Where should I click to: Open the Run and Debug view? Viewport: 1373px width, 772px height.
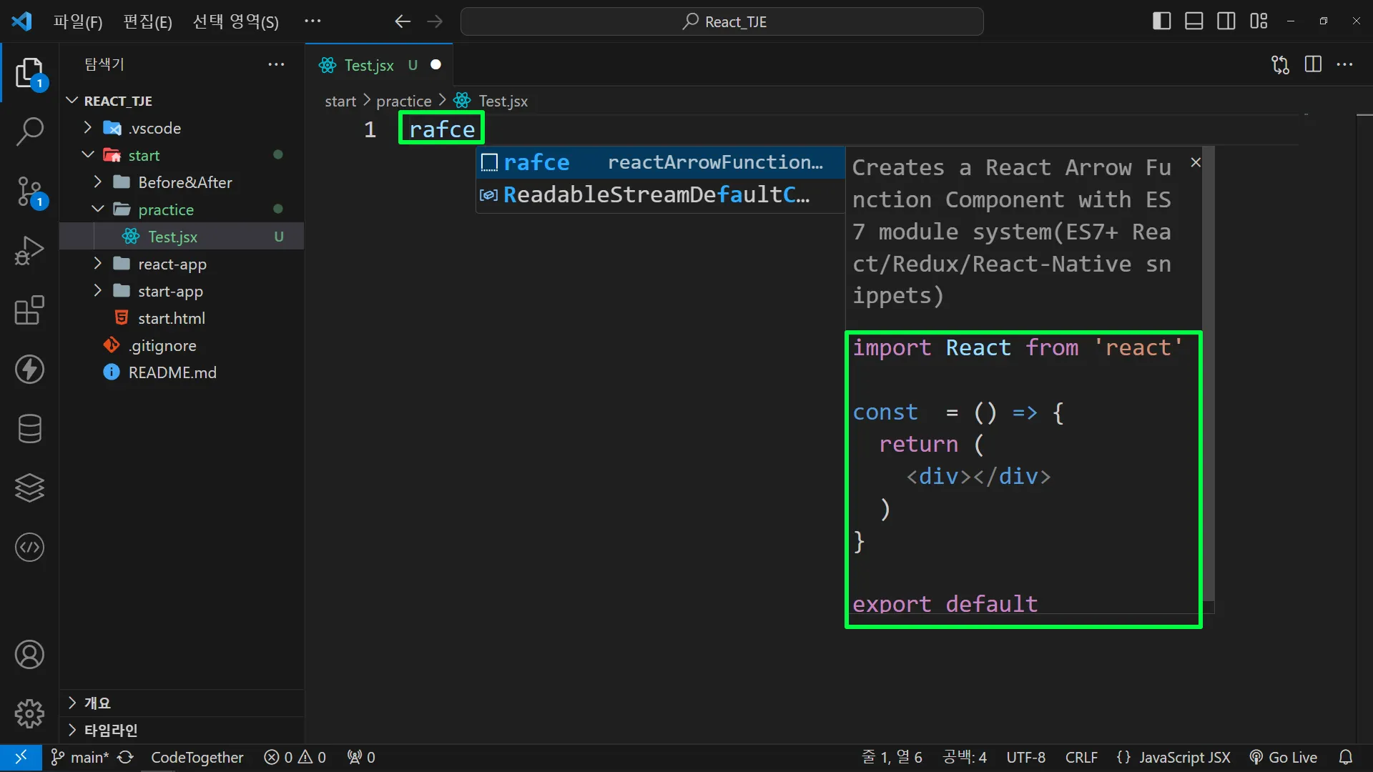29,251
